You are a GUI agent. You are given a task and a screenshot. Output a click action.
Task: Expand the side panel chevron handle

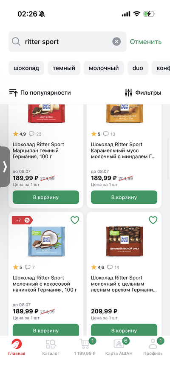pyautogui.click(x=5, y=167)
